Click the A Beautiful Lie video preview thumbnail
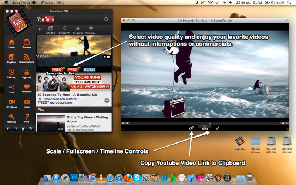The height and width of the screenshot is (185, 296). click(x=74, y=51)
